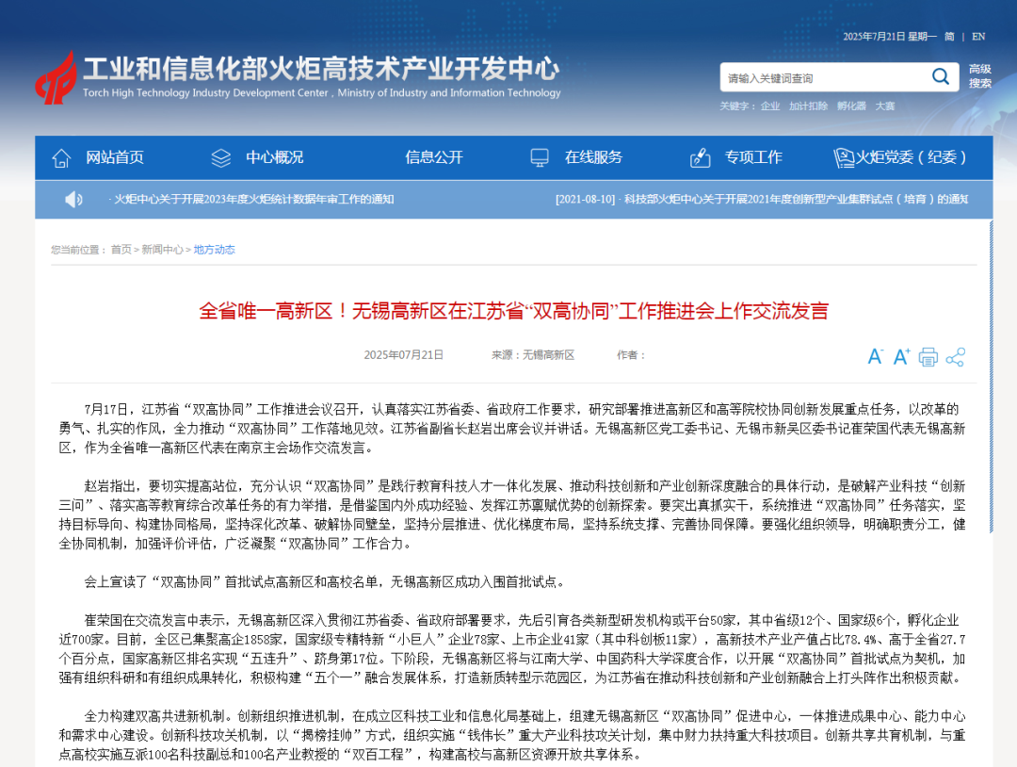Click the torch flame logo
Image resolution: width=1017 pixels, height=767 pixels.
[x=56, y=78]
